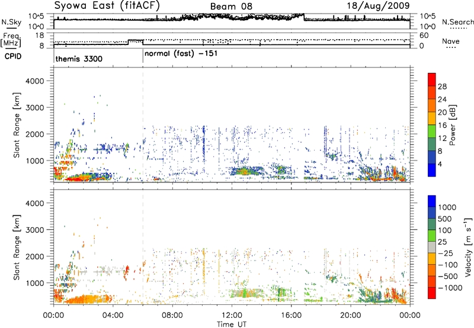The image size is (474, 328).
Task: Select the 'Time UT' axis title
Action: coord(232,324)
